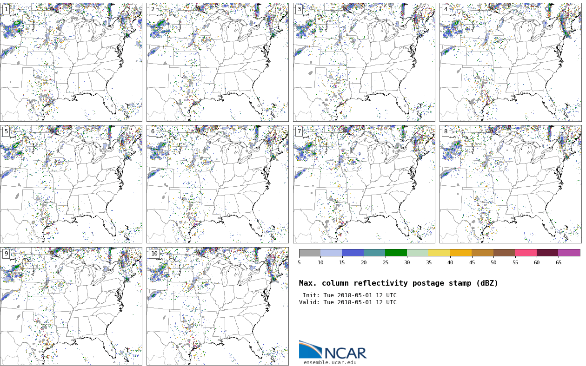The width and height of the screenshot is (586, 366).
Task: Click the pink 55-60 dBZ swatch
Action: pyautogui.click(x=526, y=253)
